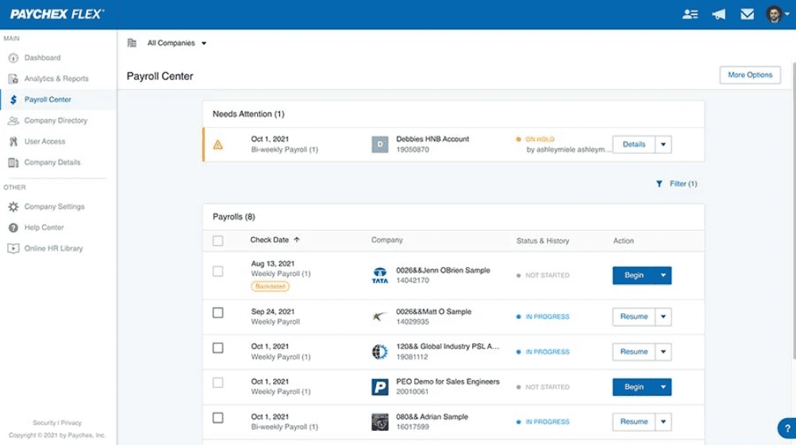Open Resume dropdown arrow for Adrian Sample

663,422
